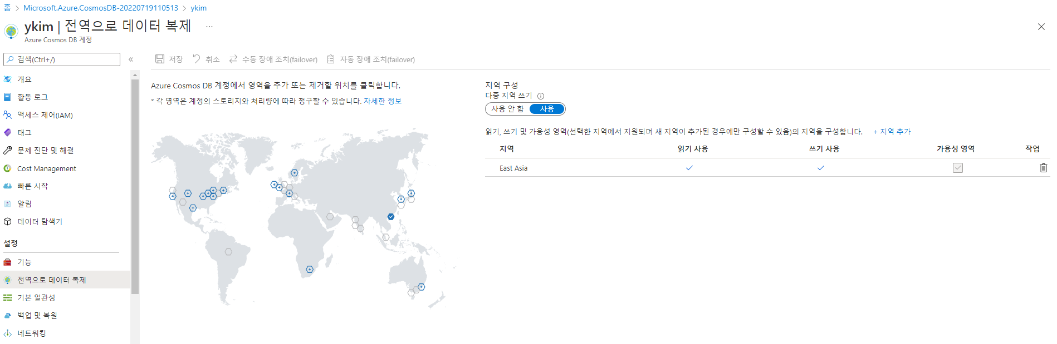Viewport: 1057px width, 344px height.
Task: Click the 백업 및 복원 icon
Action: (8, 315)
